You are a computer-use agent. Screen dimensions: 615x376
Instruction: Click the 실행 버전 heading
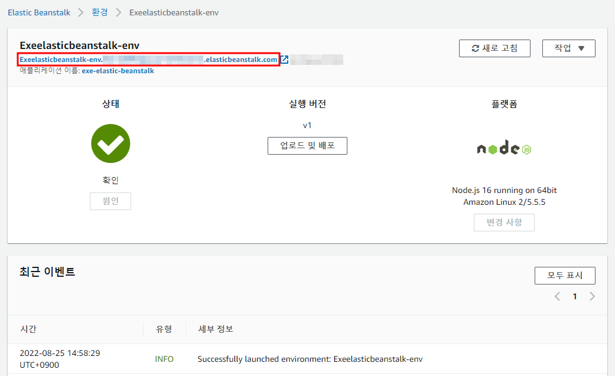click(x=307, y=104)
